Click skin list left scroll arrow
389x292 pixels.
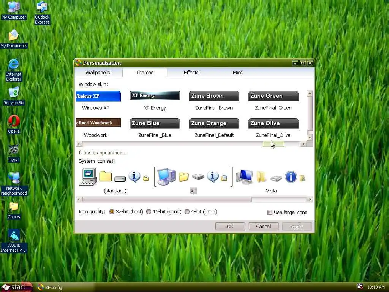[x=79, y=144]
